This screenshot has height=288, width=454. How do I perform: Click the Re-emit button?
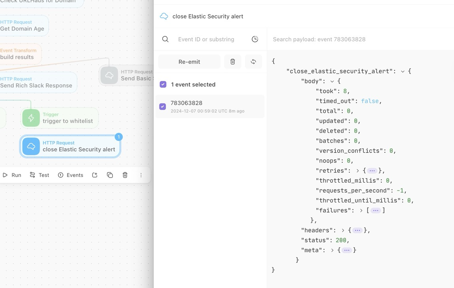tap(189, 62)
